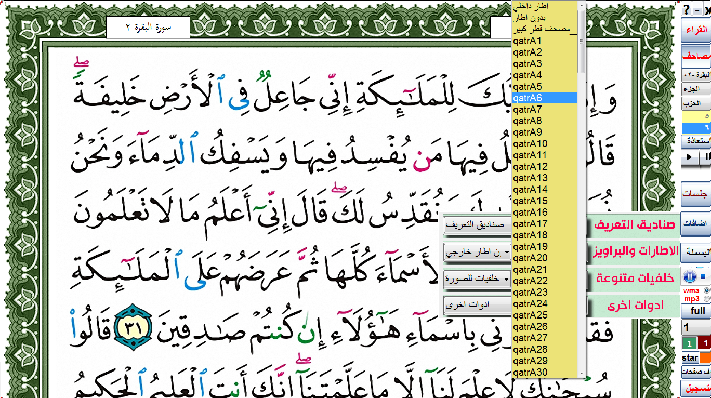Open the خلفيات للصورة dropdown
The image size is (711, 398).
[x=477, y=280]
